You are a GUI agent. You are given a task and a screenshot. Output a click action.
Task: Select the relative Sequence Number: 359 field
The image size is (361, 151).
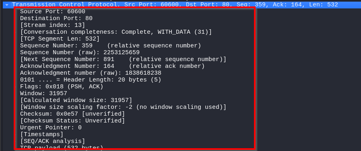pyautogui.click(x=111, y=45)
